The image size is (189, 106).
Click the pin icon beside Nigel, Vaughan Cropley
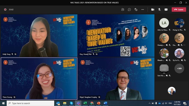pyautogui.click(x=99, y=97)
